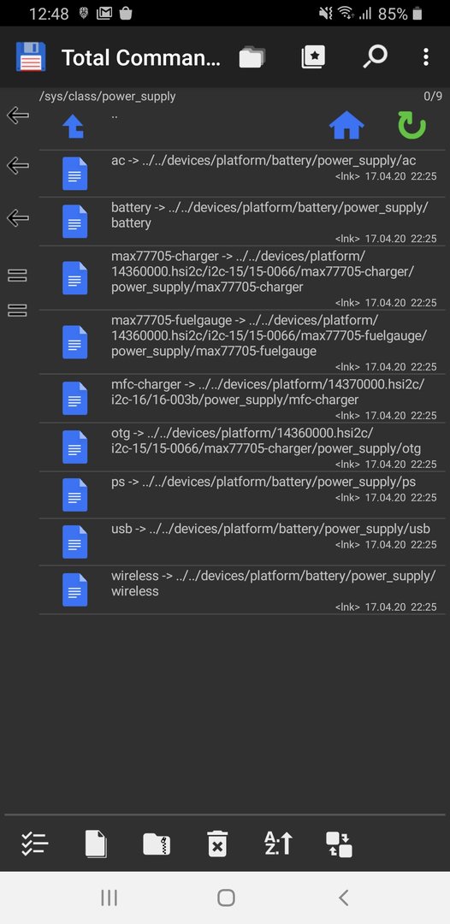This screenshot has width=450, height=924.
Task: Select the wireless file icon
Action: pyautogui.click(x=74, y=589)
